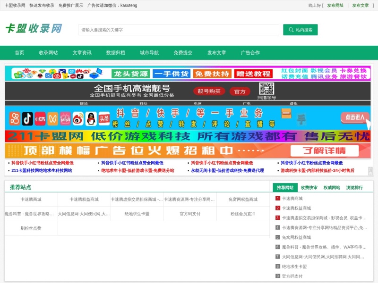Click the 赠送教程 red banner label

(253, 74)
